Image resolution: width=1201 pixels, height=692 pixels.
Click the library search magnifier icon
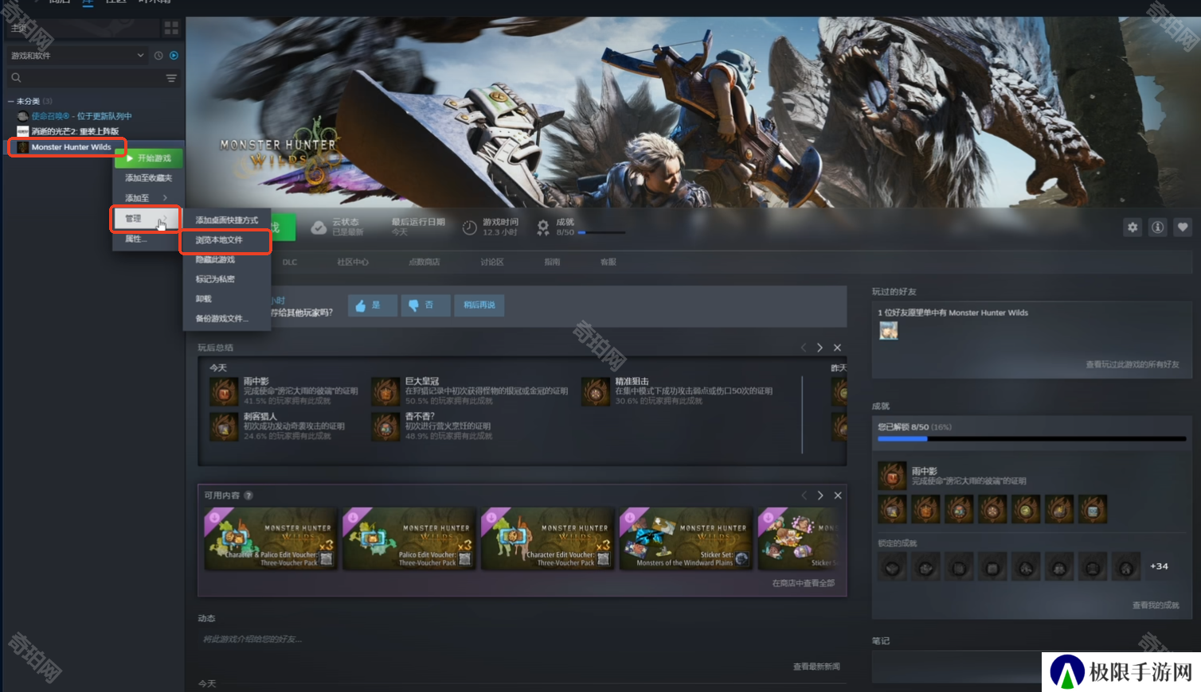coord(16,78)
